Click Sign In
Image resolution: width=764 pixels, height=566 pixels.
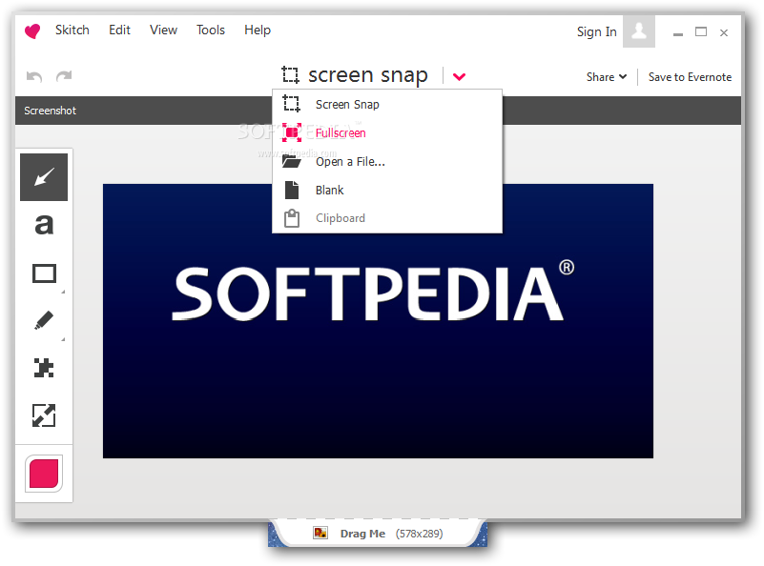point(597,32)
